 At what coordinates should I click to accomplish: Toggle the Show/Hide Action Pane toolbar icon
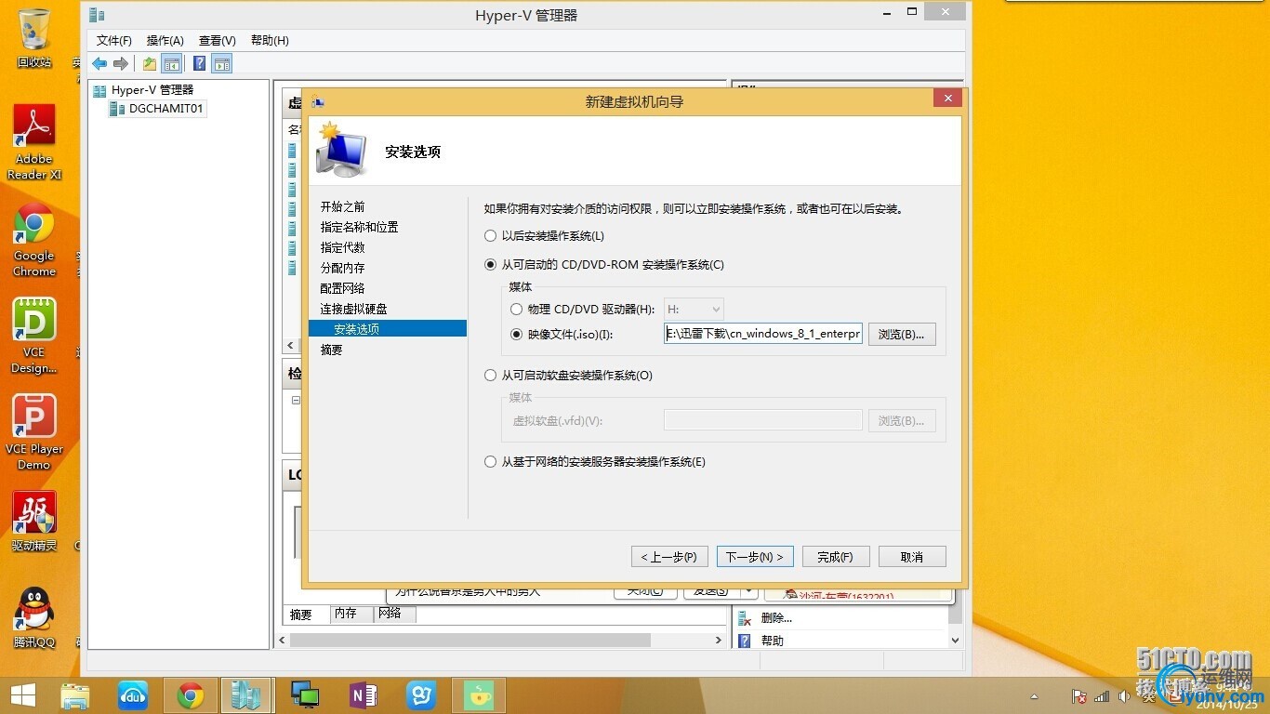coord(221,63)
